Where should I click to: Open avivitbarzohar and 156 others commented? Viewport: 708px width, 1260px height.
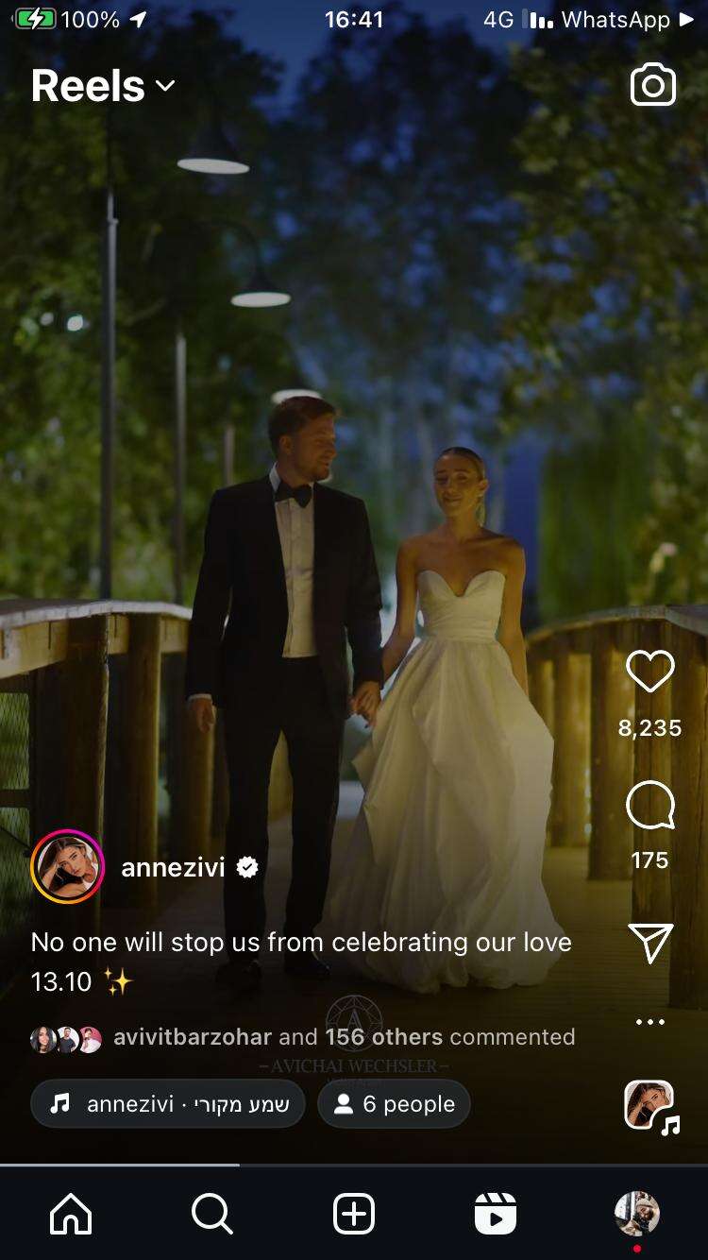pos(303,1038)
